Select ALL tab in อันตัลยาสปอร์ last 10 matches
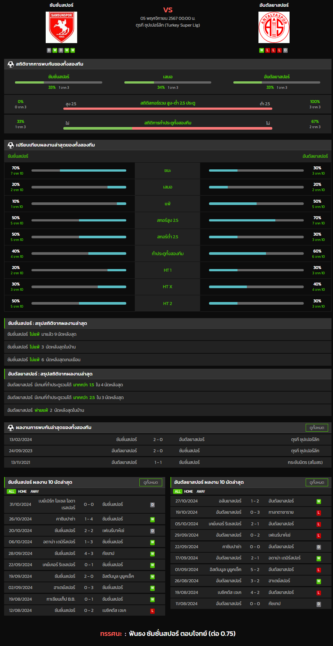 click(x=178, y=491)
